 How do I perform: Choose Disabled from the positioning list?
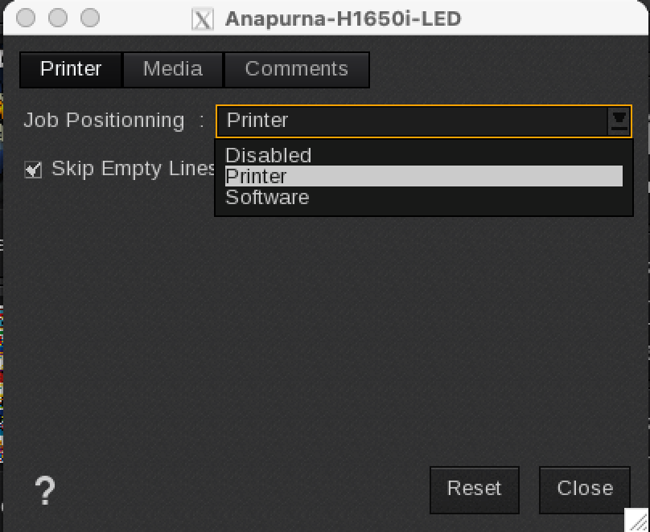tap(268, 155)
